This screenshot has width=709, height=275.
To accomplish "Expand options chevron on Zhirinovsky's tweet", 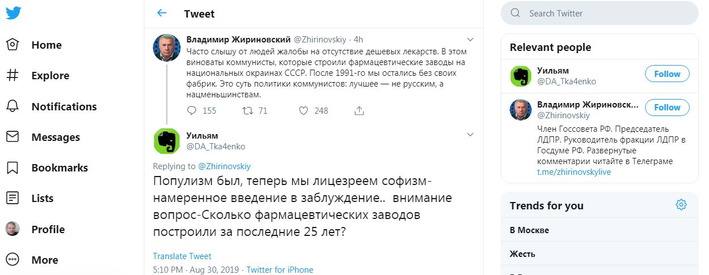I will pos(469,39).
